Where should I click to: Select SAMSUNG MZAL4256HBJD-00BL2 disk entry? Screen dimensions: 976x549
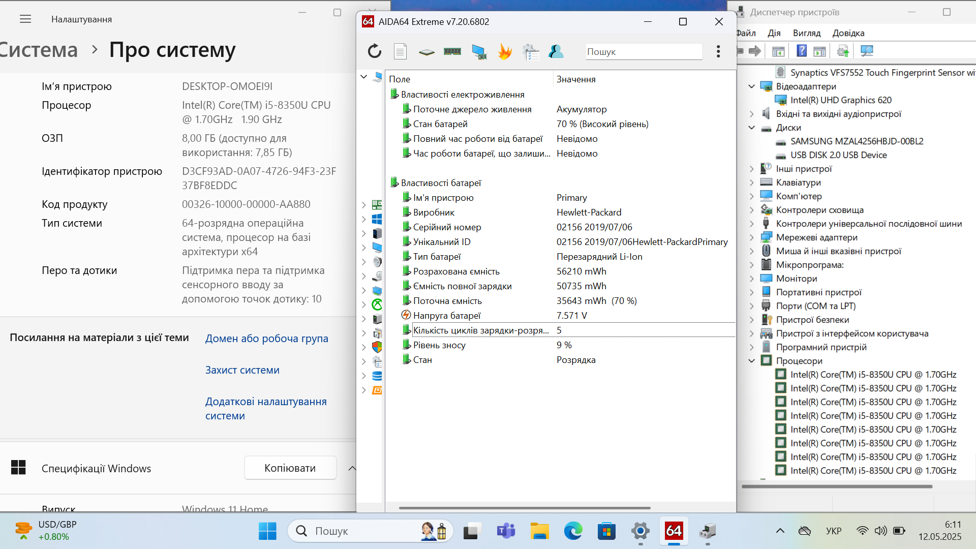[x=857, y=141]
